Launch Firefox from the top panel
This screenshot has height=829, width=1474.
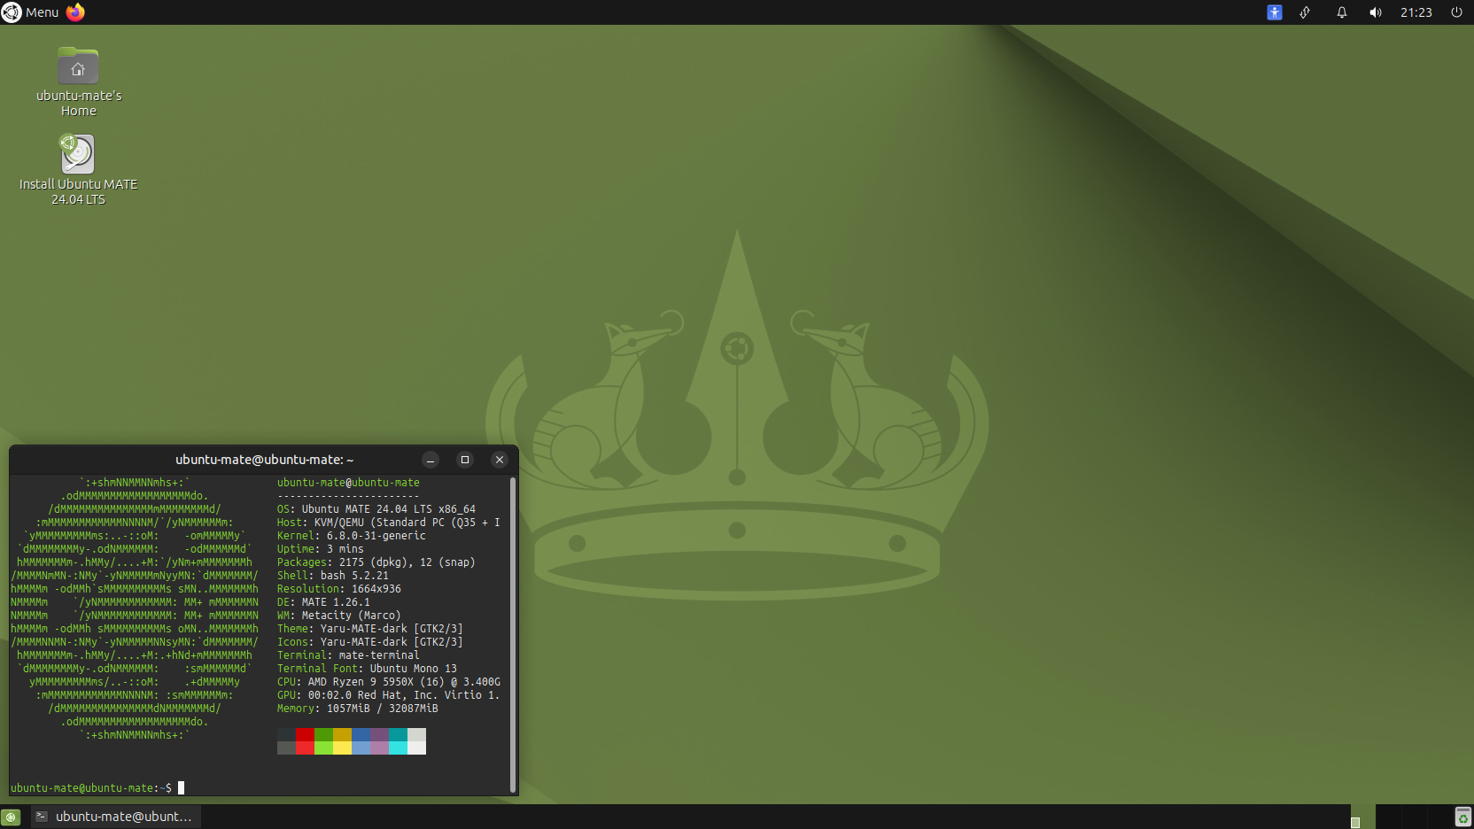pyautogui.click(x=74, y=12)
